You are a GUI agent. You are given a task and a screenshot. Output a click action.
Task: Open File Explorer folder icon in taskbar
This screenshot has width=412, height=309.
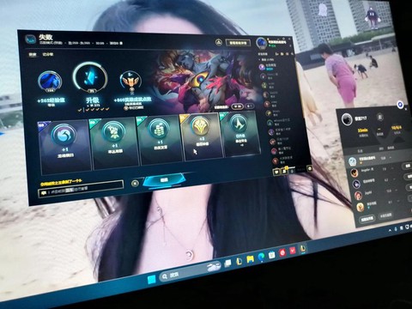tap(250, 259)
